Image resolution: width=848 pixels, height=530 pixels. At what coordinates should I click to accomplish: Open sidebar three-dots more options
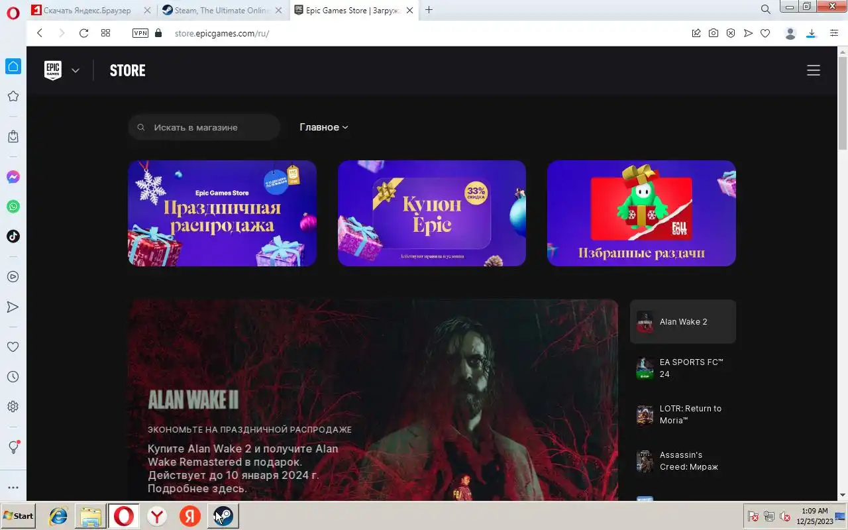click(13, 488)
